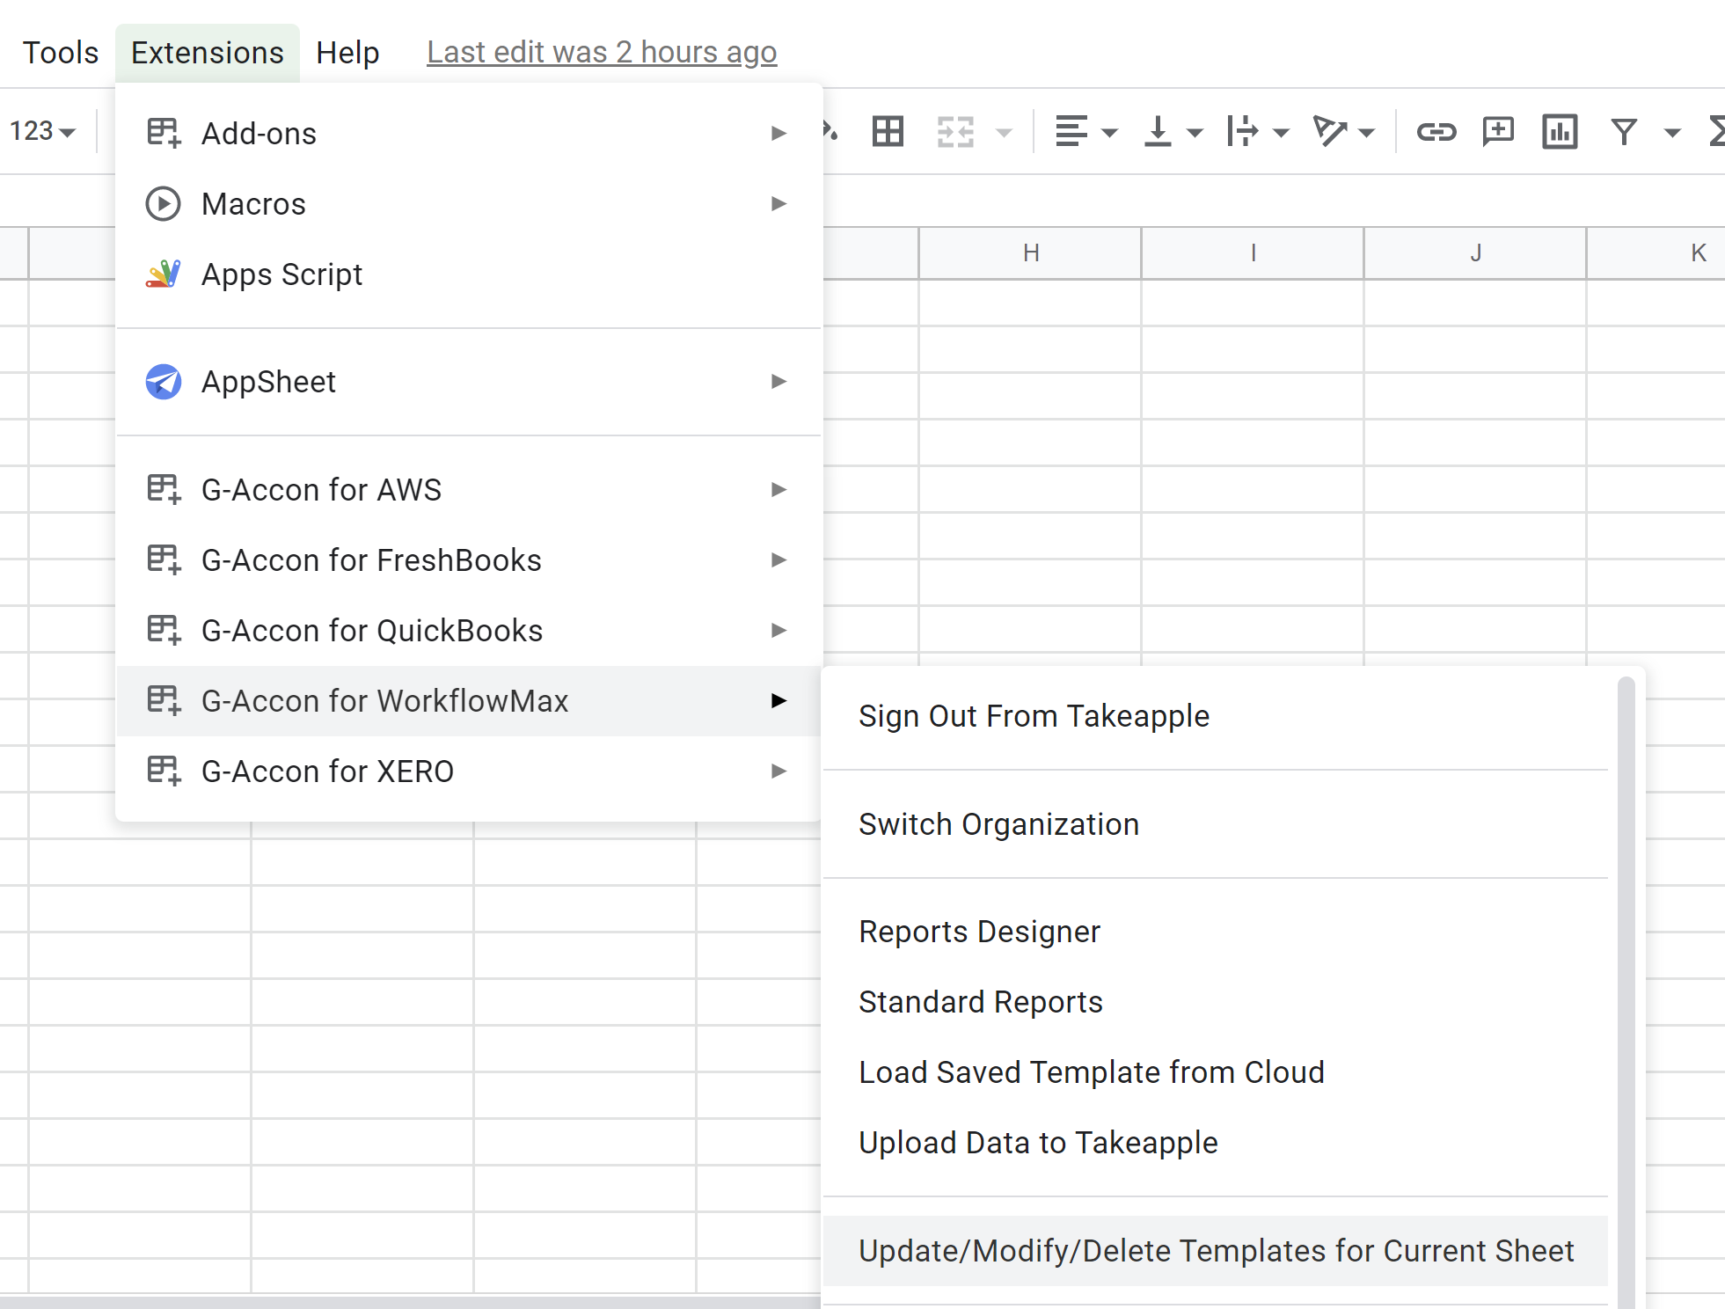The width and height of the screenshot is (1725, 1309).
Task: Expand the AppSheet submenu arrow
Action: pyautogui.click(x=778, y=382)
